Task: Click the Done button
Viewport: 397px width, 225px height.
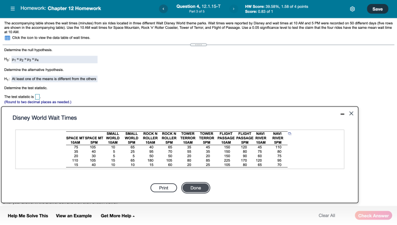Action: pos(196,188)
